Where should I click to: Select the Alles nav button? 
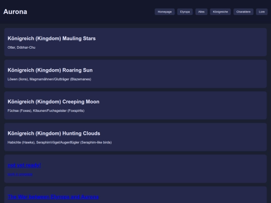tap(201, 12)
